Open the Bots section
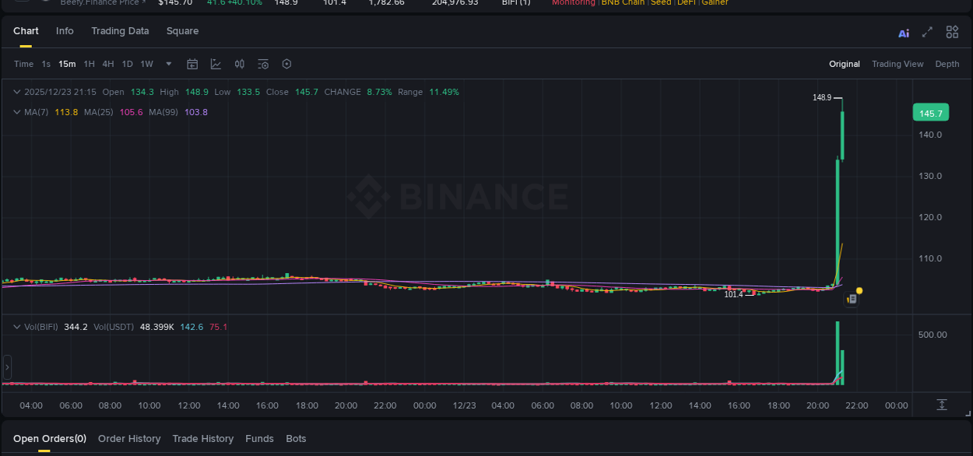The width and height of the screenshot is (973, 456). [x=296, y=438]
